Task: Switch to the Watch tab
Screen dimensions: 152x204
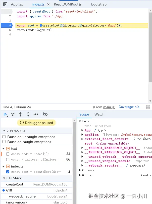Action: 99,114
